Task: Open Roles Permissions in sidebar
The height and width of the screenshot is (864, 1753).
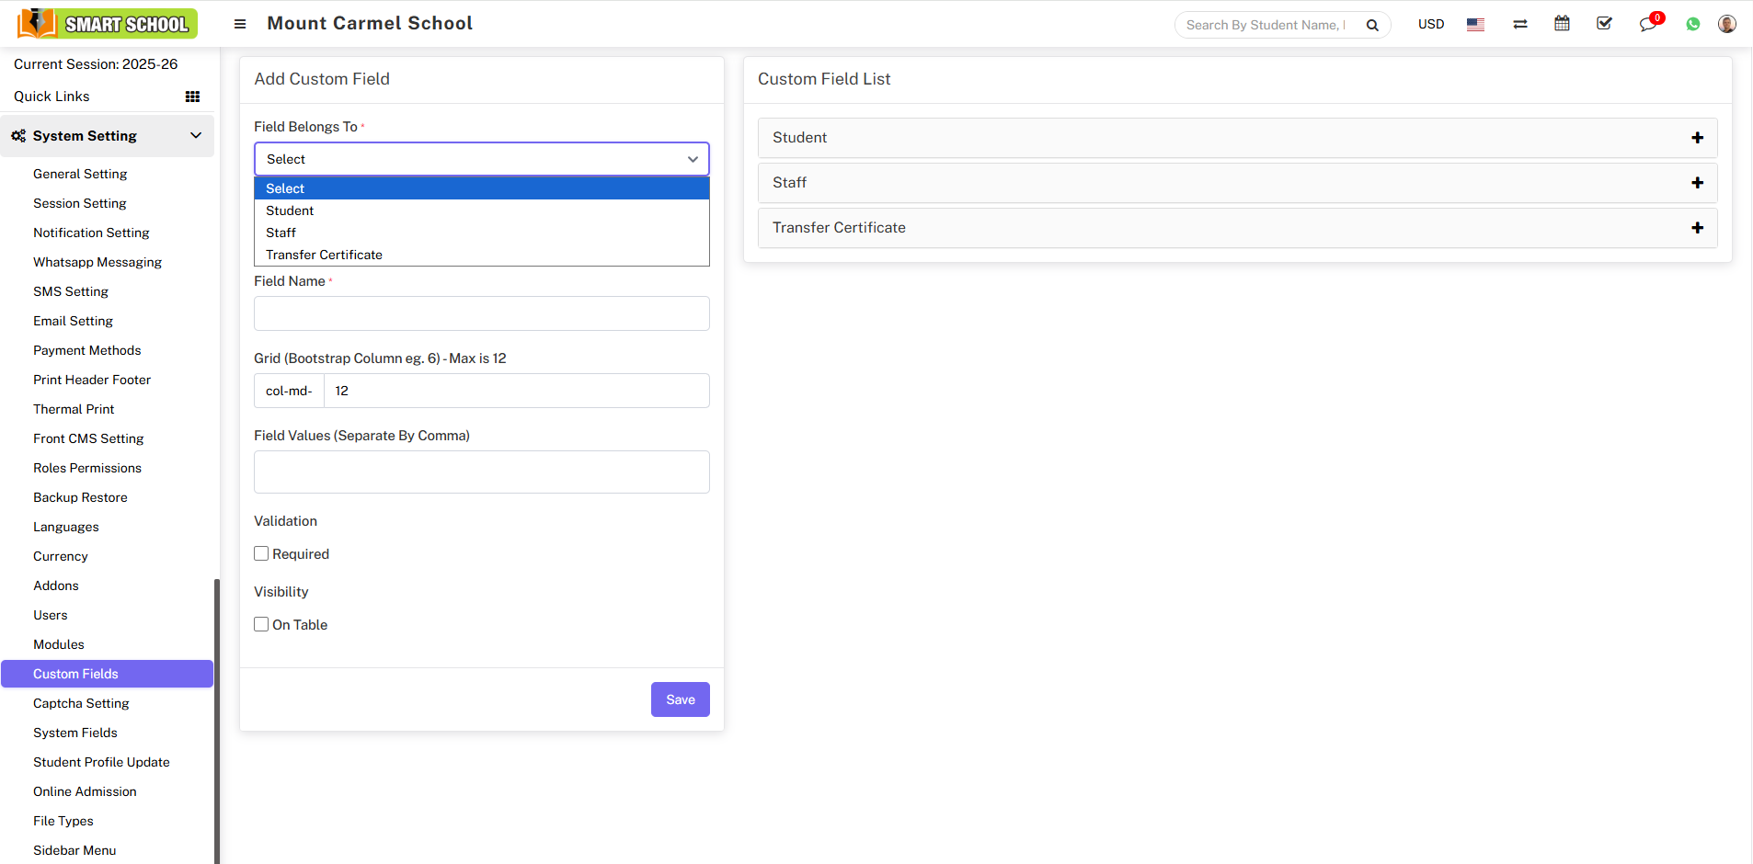Action: (x=87, y=468)
